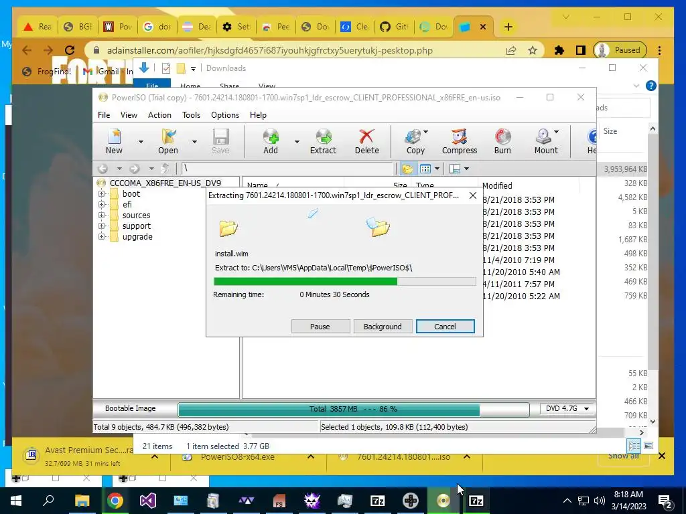Viewport: 686px width, 514px height.
Task: Click the FrogFind! bookmark
Action: pos(47,71)
